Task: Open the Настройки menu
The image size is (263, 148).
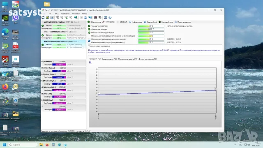Action: 76,14
